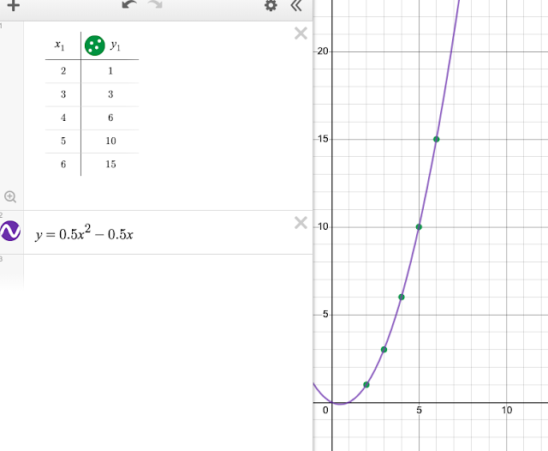Select table cell with y value 15

110,165
